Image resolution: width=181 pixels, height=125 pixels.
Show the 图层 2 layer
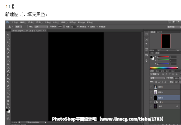coord(151,92)
